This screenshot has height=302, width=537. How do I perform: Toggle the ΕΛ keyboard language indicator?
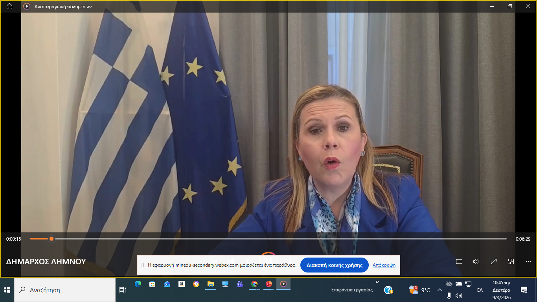pos(480,290)
